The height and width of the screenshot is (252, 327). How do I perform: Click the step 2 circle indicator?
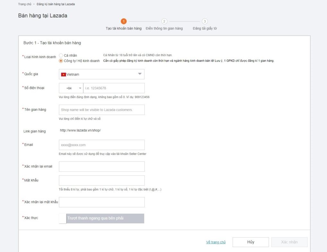[164, 22]
